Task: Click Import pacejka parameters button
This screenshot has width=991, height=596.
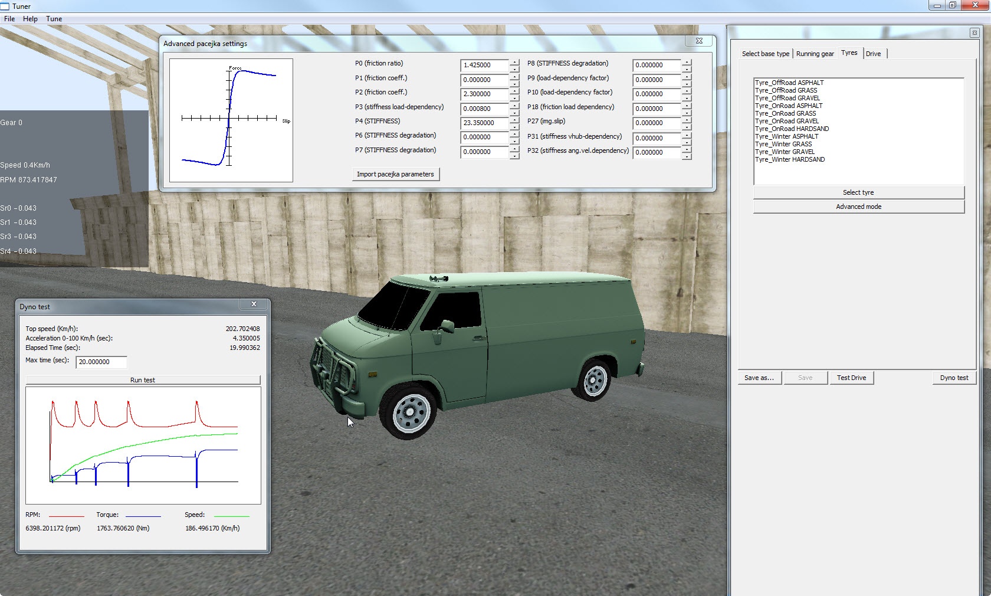Action: point(395,174)
